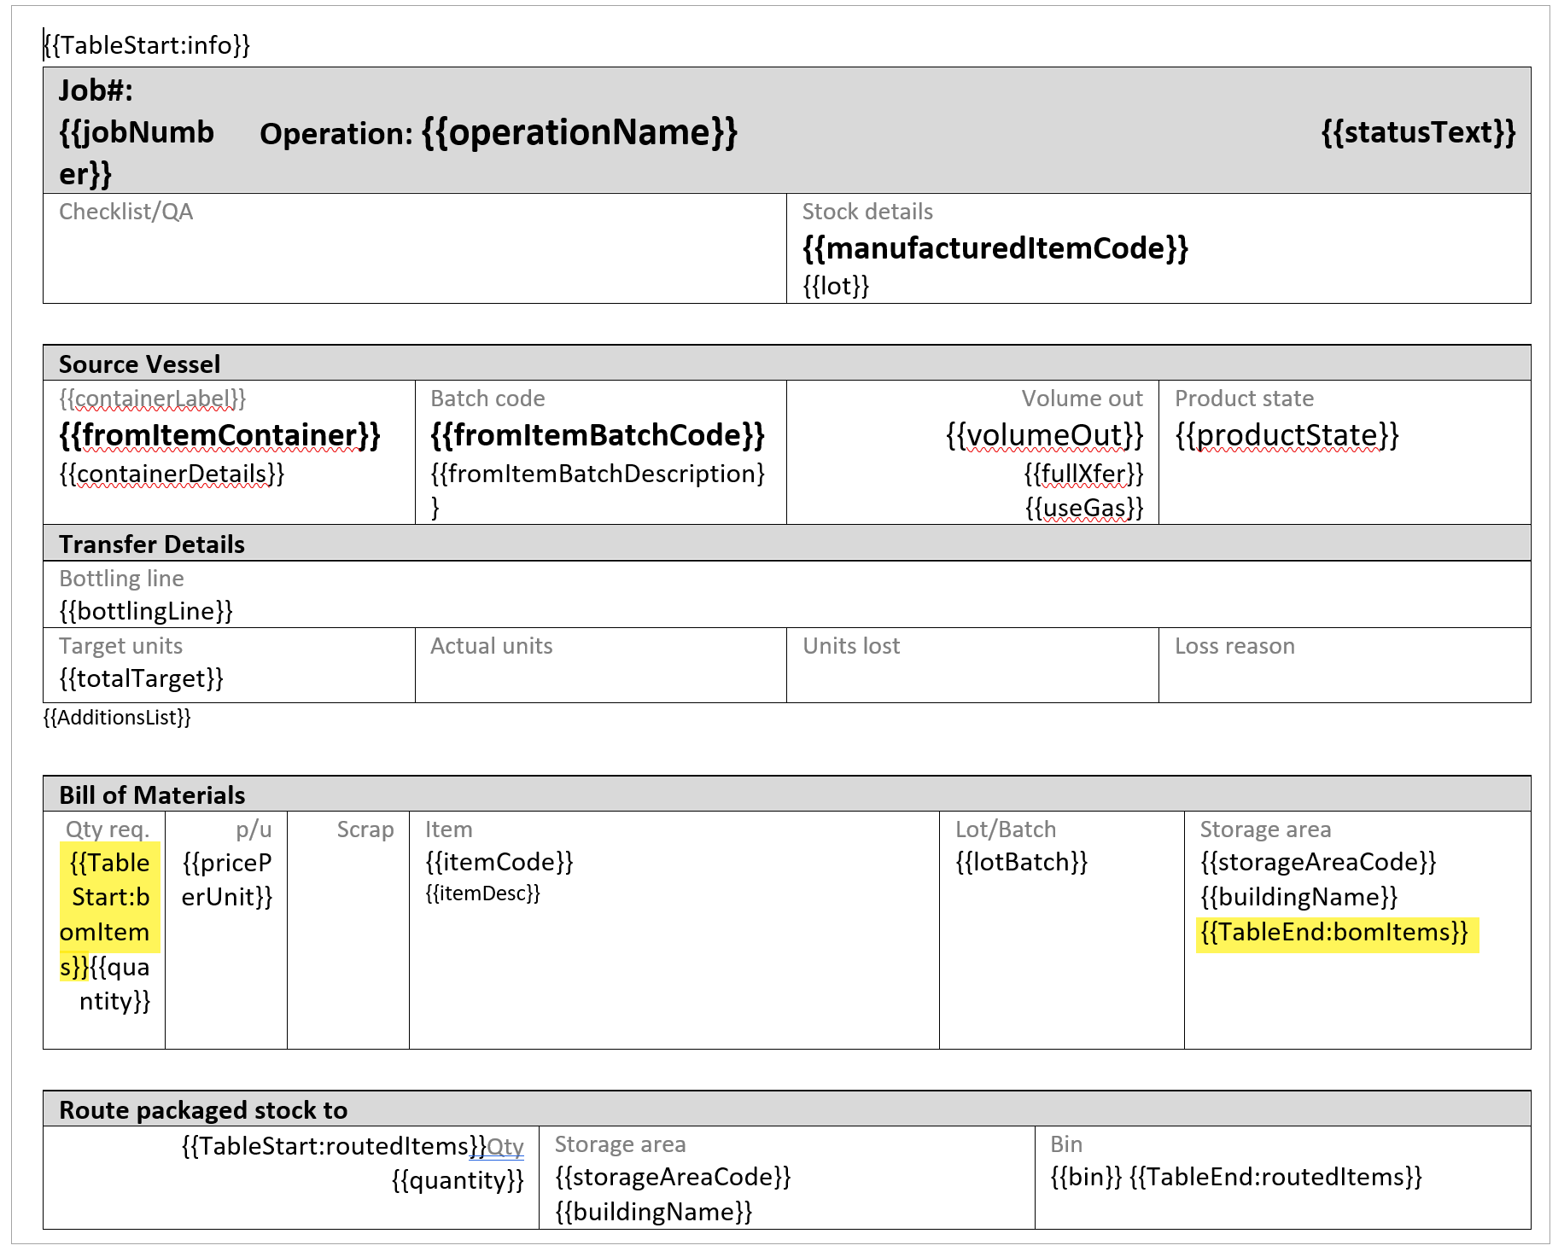This screenshot has height=1257, width=1564.
Task: Click the Product state label
Action: pos(1244,399)
